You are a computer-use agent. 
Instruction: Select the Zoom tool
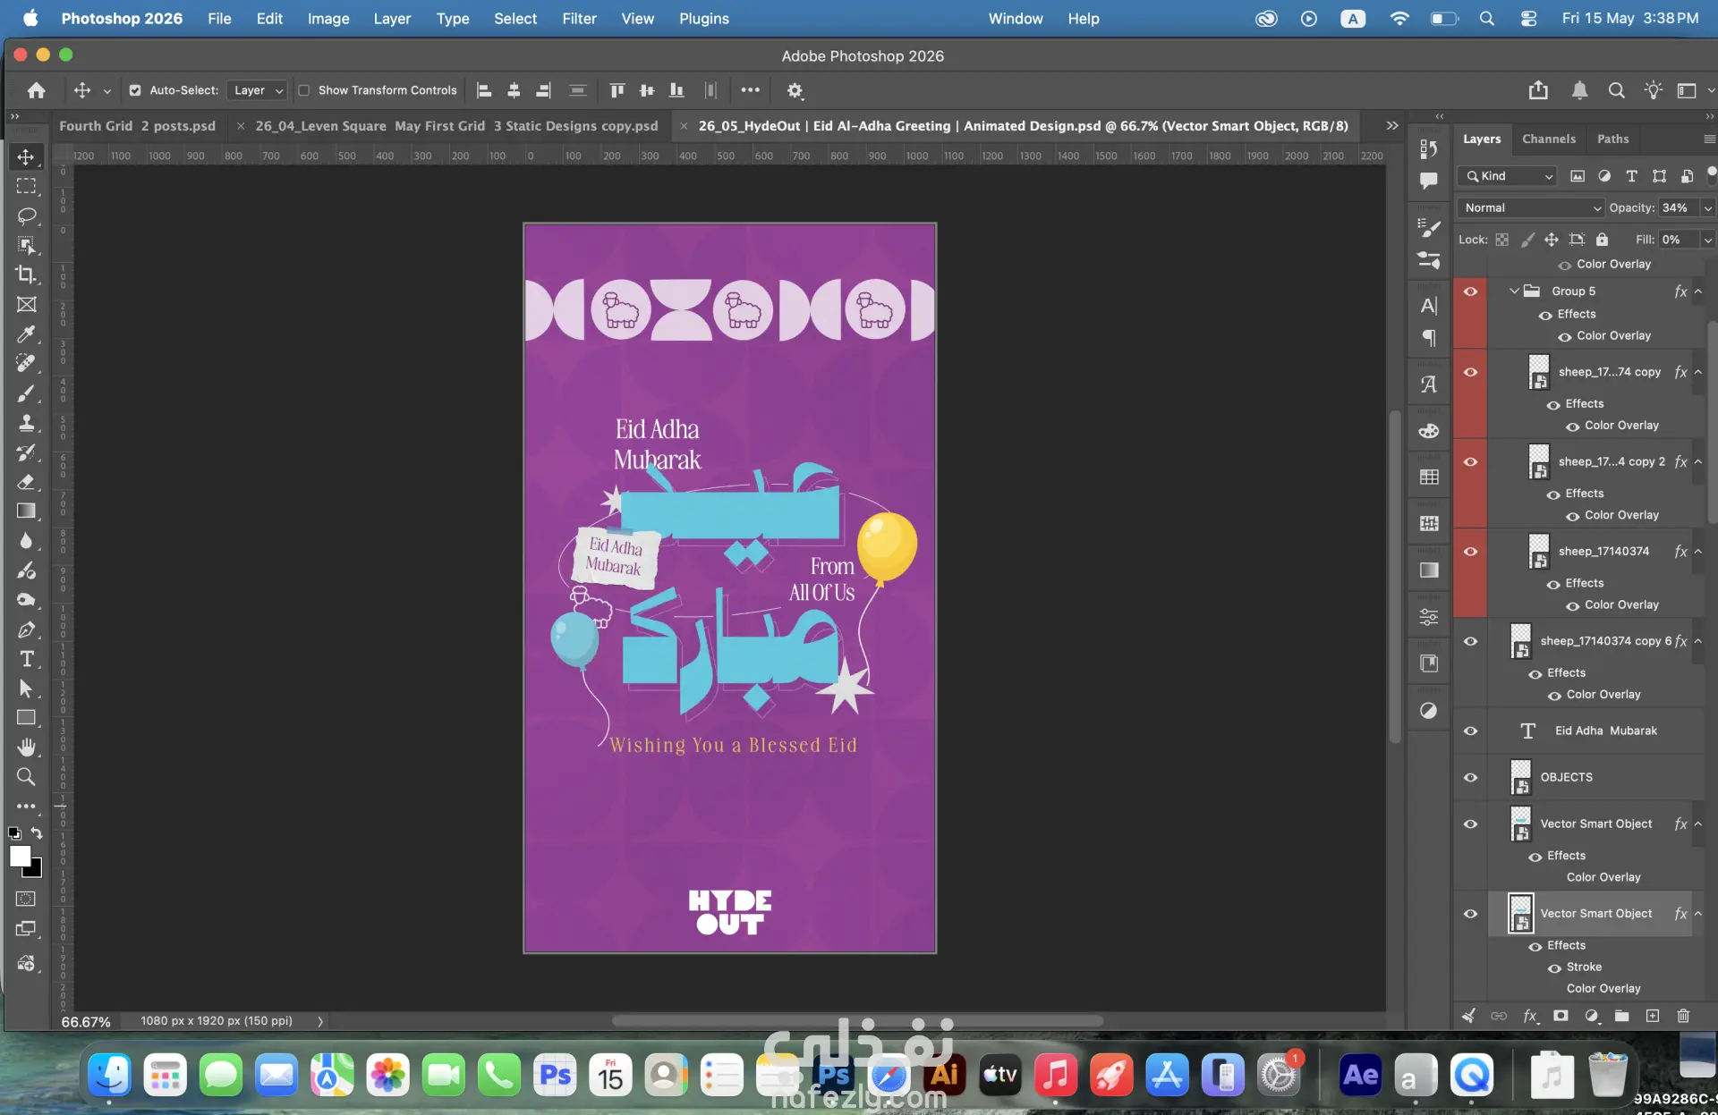[27, 777]
